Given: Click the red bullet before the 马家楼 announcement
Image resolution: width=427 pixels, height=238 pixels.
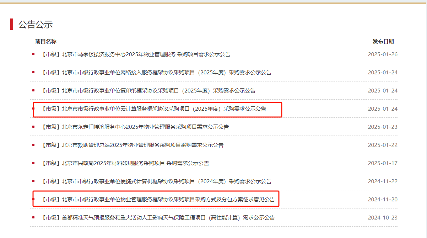Looking at the screenshot, I should (x=33, y=54).
